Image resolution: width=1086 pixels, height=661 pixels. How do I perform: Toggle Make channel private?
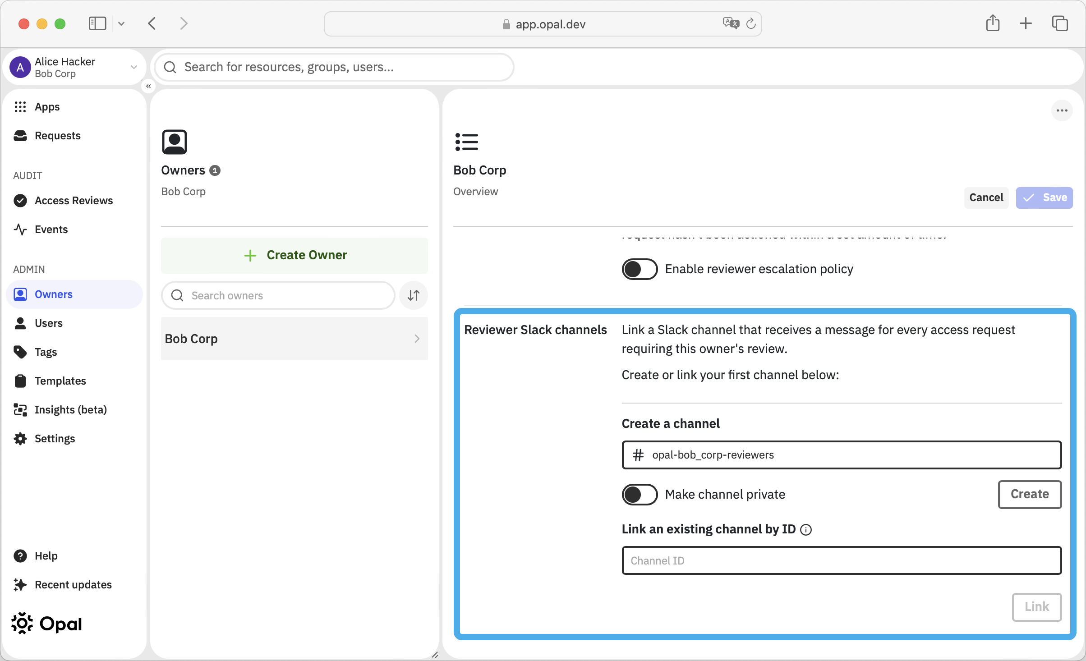pyautogui.click(x=640, y=495)
